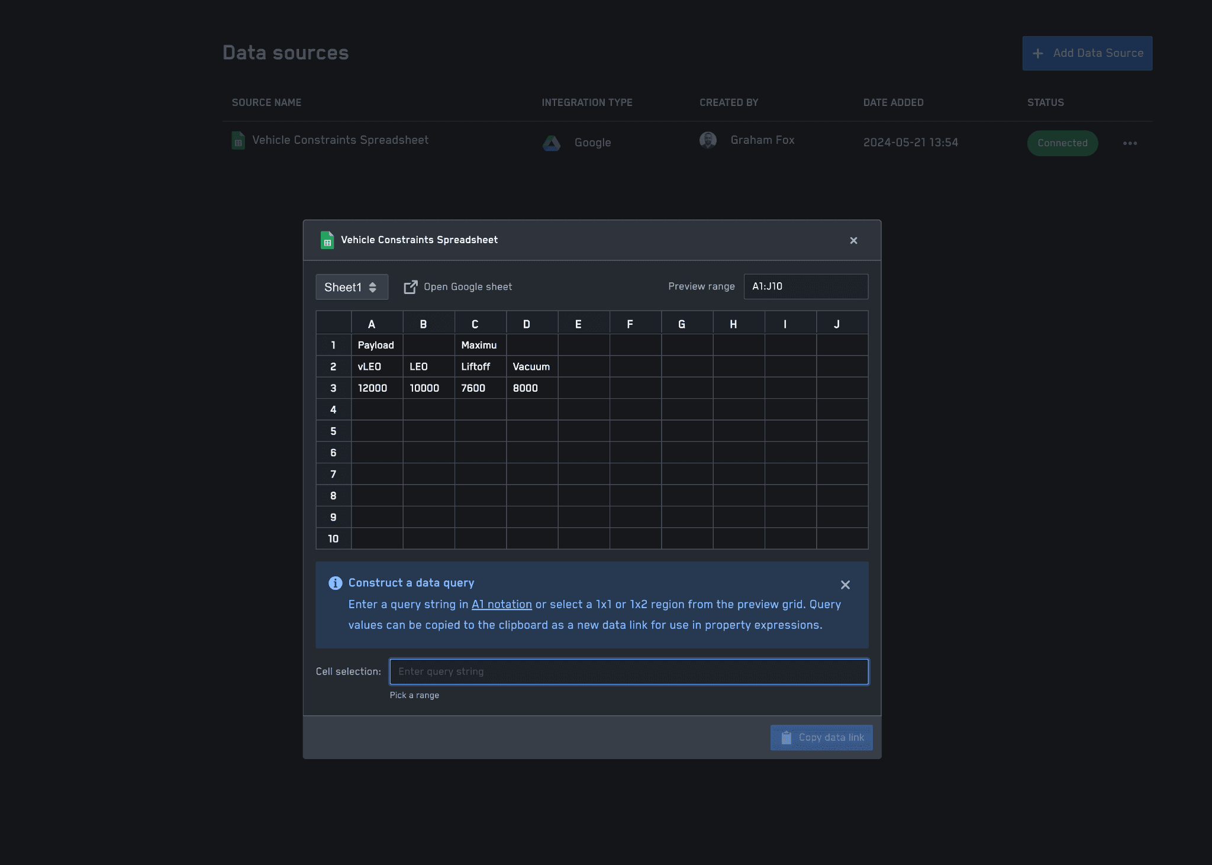Follow the A1 notation hyperlink
The width and height of the screenshot is (1212, 865).
(501, 604)
